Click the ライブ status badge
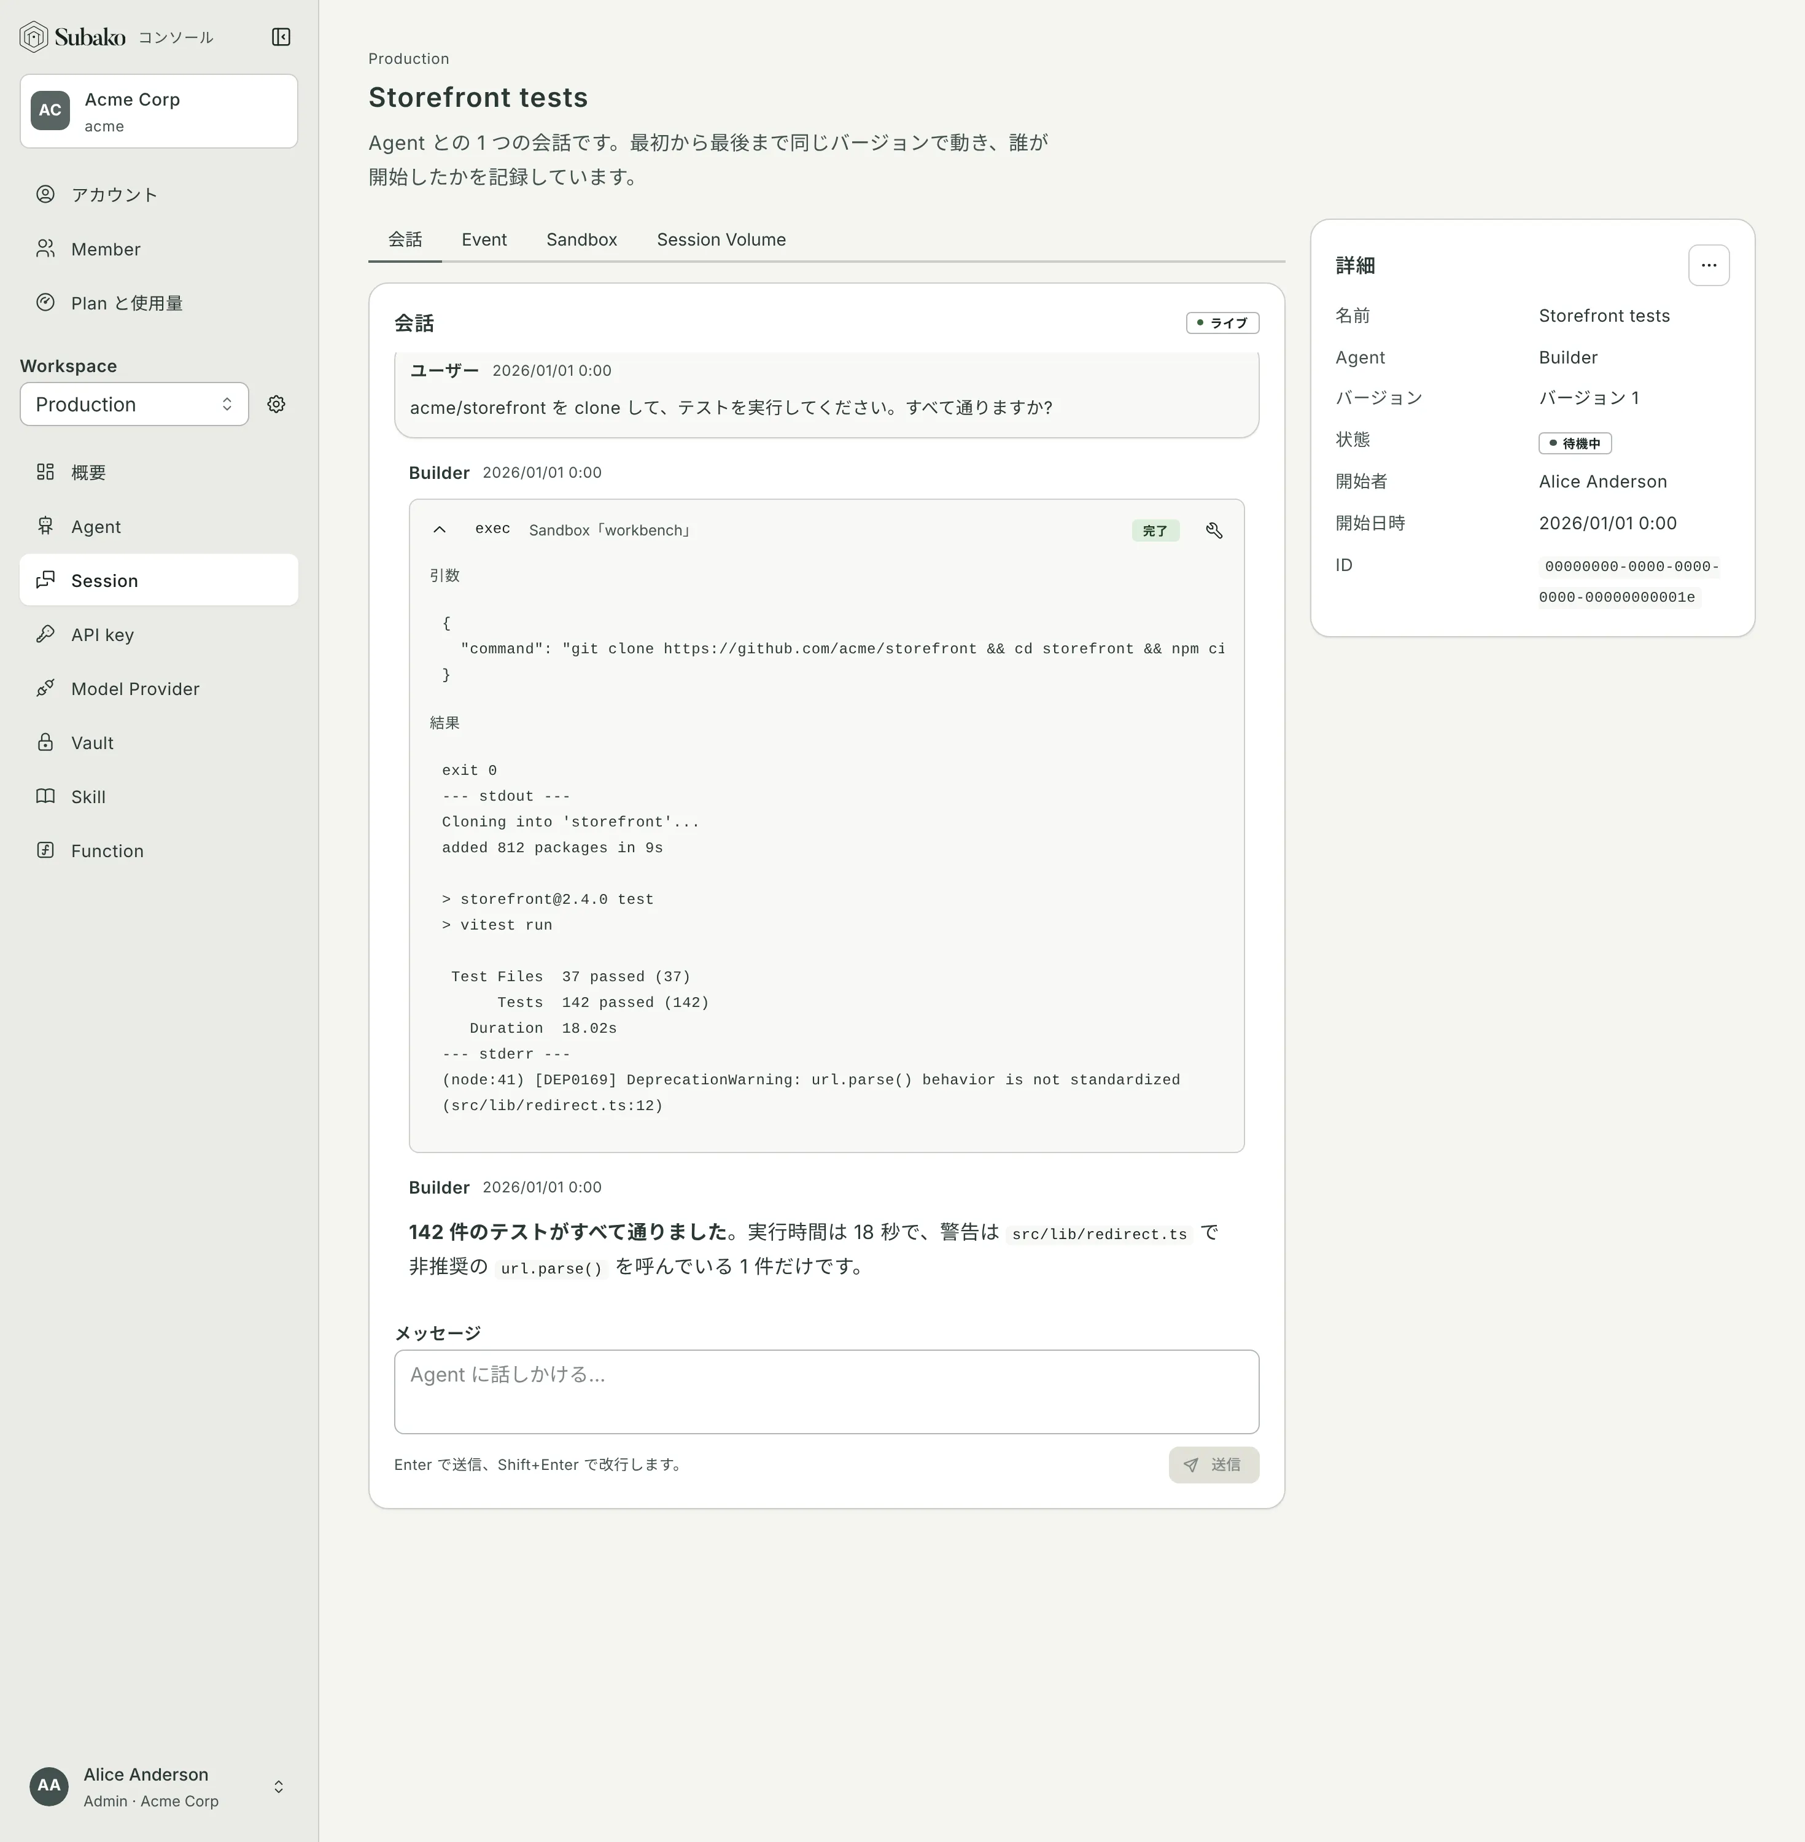The image size is (1805, 1842). pos(1222,324)
